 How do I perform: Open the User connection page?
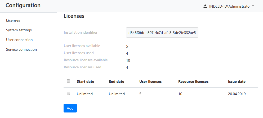click(x=19, y=40)
